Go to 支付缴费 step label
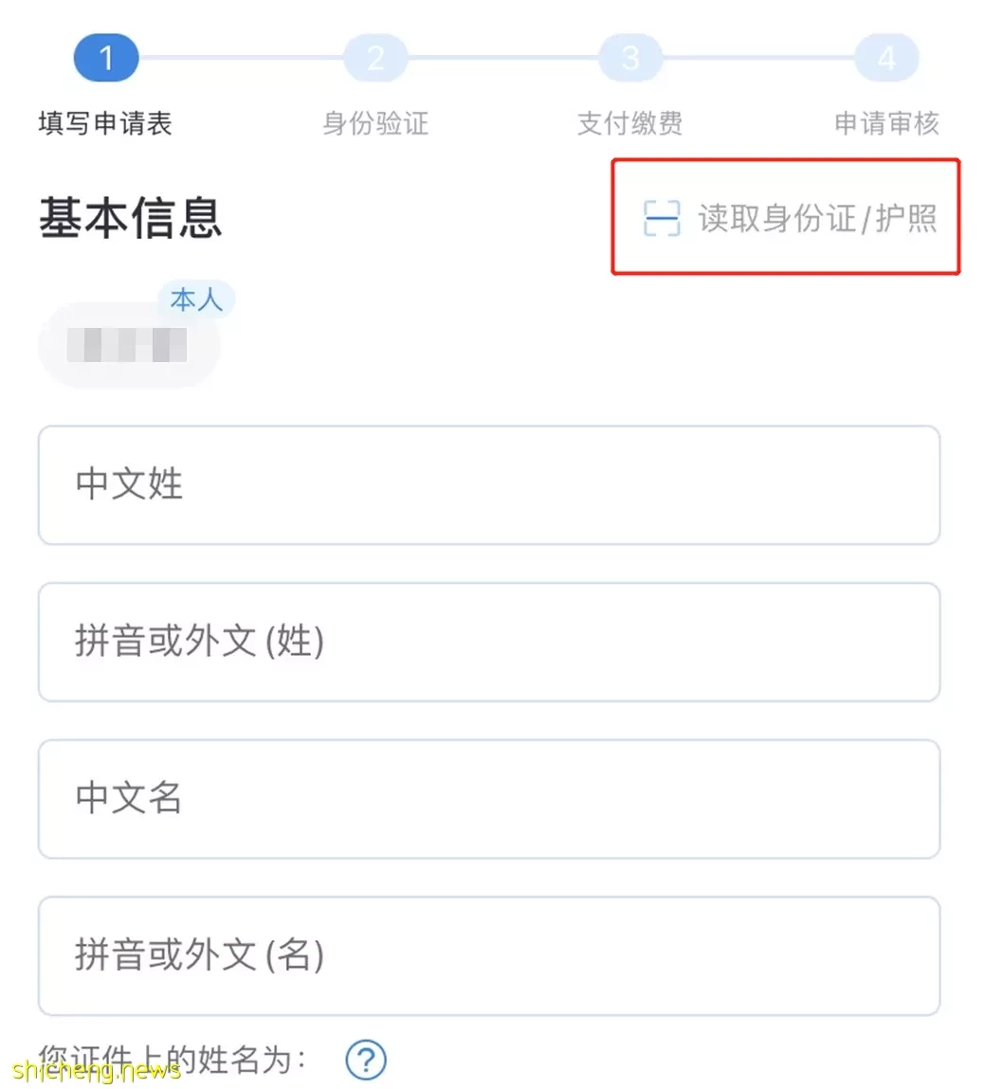The width and height of the screenshot is (984, 1089). tap(630, 123)
